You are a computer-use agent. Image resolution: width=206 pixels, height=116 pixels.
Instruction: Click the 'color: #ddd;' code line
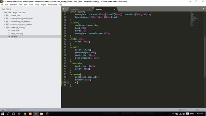(x=82, y=69)
